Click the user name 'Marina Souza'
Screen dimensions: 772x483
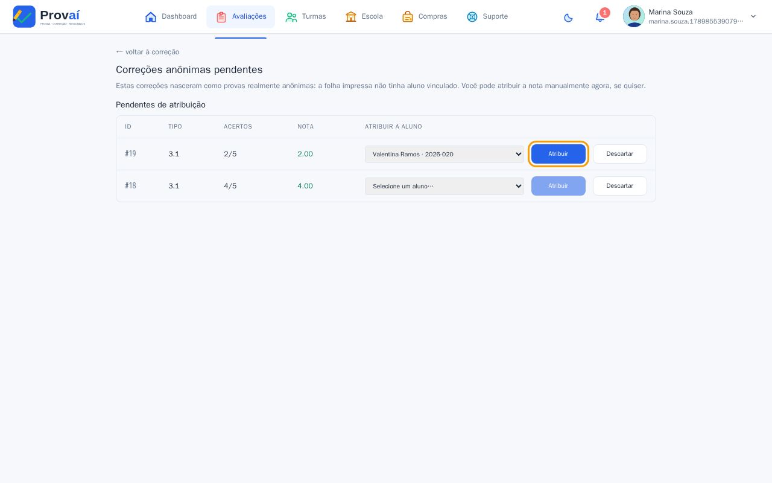tap(671, 12)
